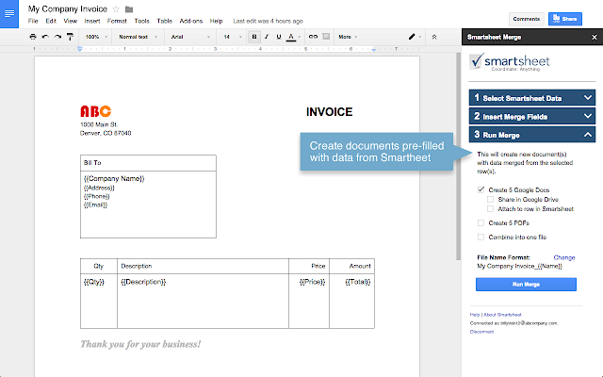Viewport: 603px width, 377px height.
Task: Click the ABC company logo image
Action: [x=96, y=111]
